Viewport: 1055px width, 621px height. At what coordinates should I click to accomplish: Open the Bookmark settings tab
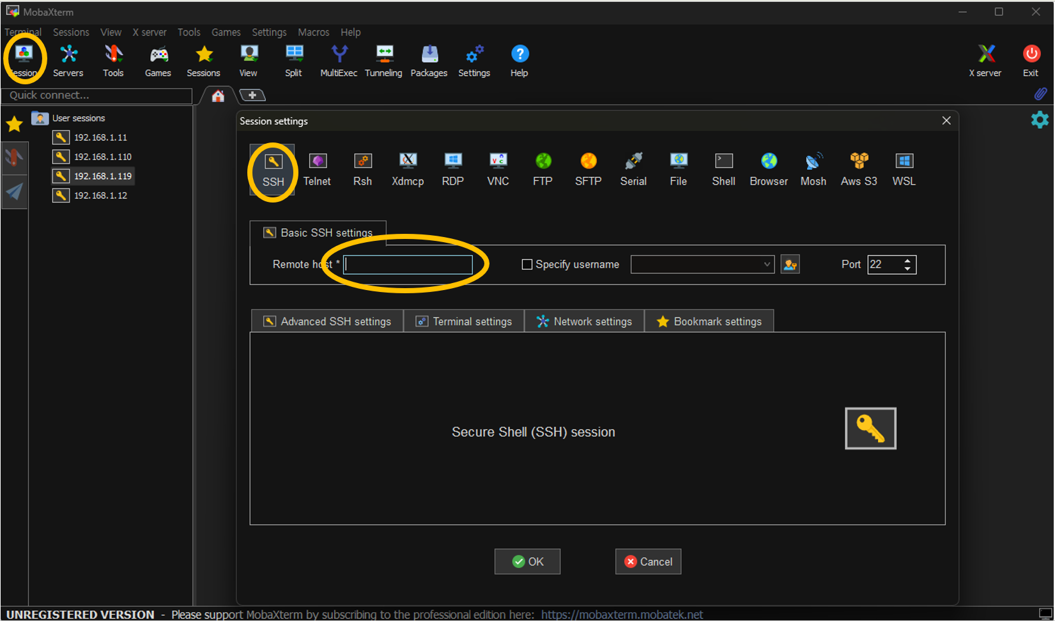tap(709, 321)
